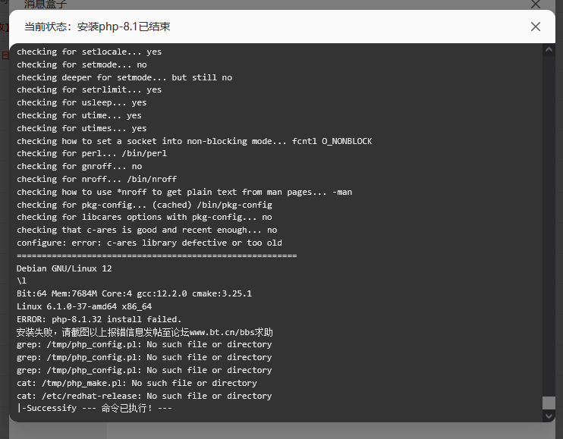The image size is (563, 439).
Task: Click the line 'configure: error: c-ares library defective or too old'
Action: (x=149, y=243)
